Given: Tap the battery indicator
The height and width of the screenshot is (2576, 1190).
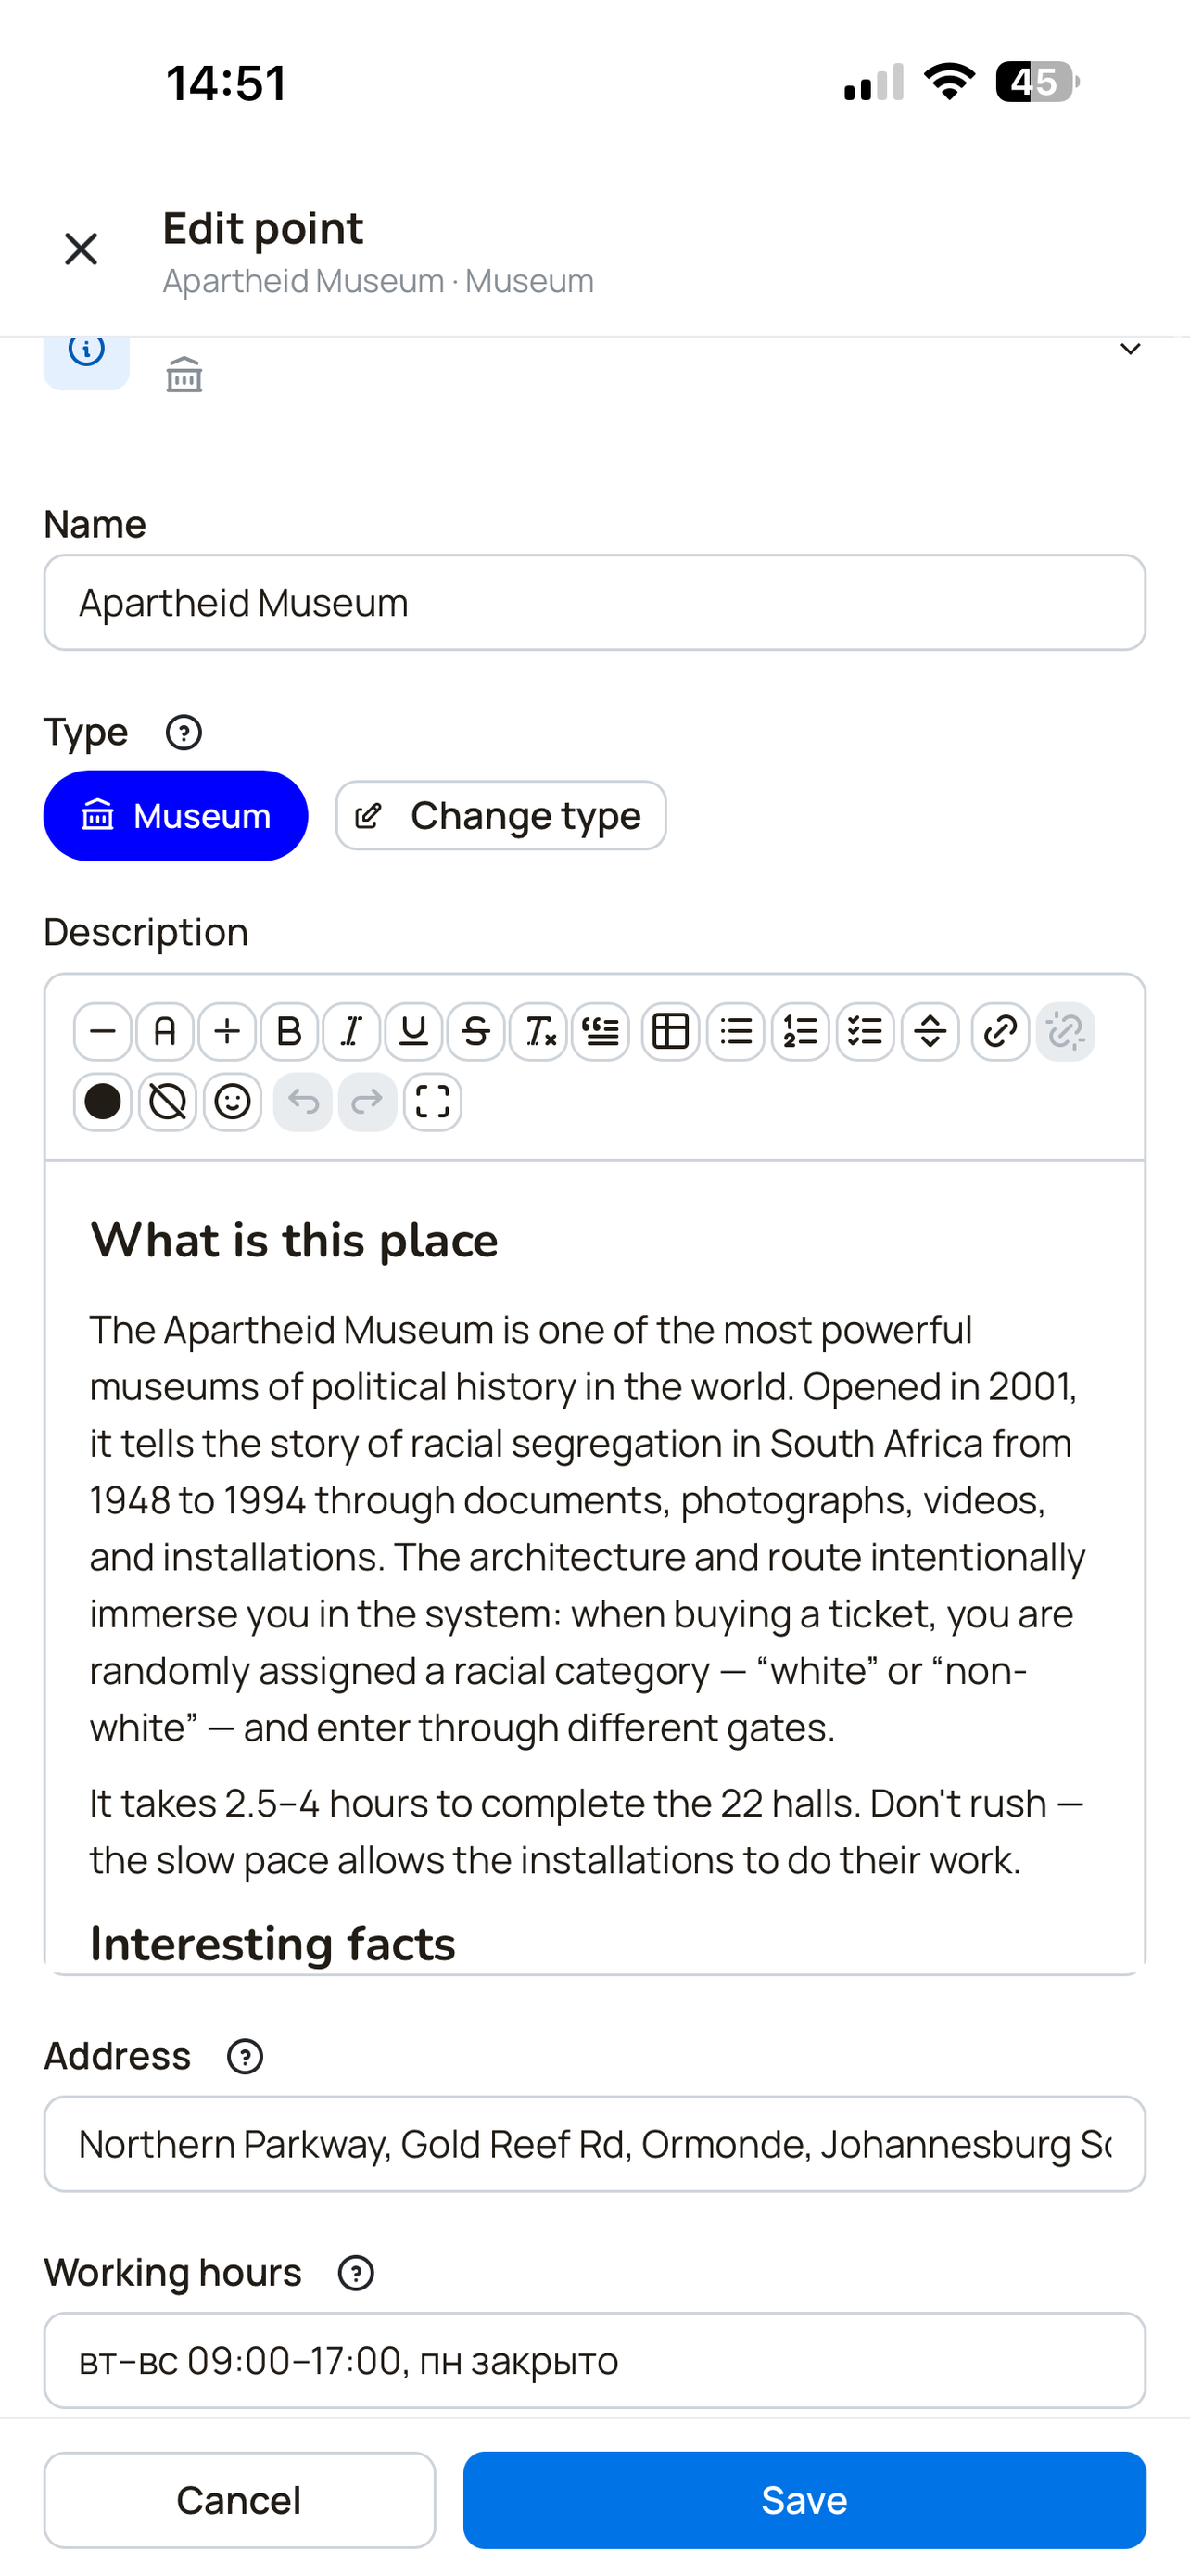Looking at the screenshot, I should [1037, 82].
